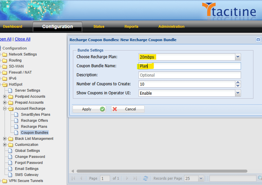The image size is (262, 185).
Task: Open Email Settings page
Action: pos(27,169)
